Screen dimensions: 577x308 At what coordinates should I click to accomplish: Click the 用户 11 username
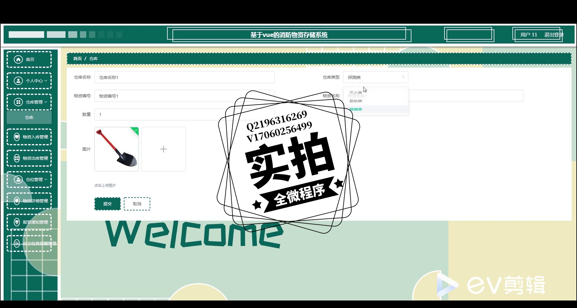[529, 35]
